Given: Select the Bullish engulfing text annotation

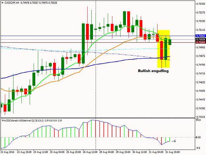Looking at the screenshot, I should [x=153, y=71].
